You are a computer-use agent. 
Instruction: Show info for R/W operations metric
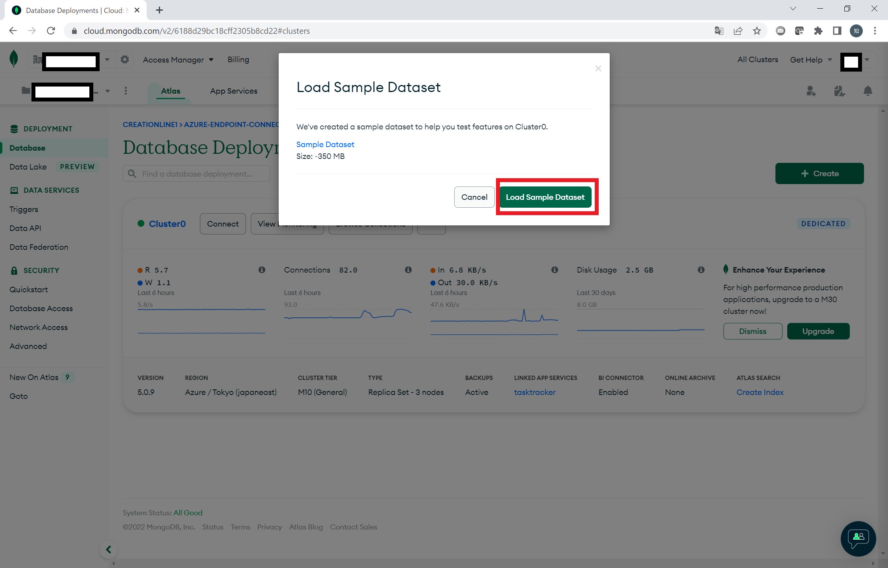coord(262,270)
